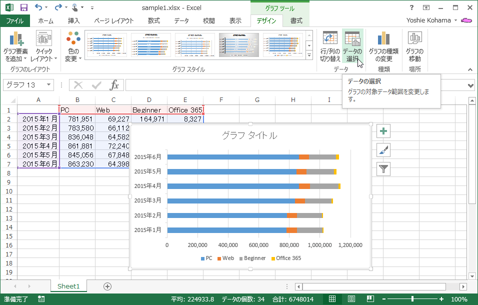Open Add Chart Element (グラフ要素を追加)
Viewport: 478px width, 305px height.
16,46
